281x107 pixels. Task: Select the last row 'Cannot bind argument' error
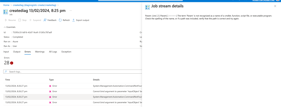73,102
